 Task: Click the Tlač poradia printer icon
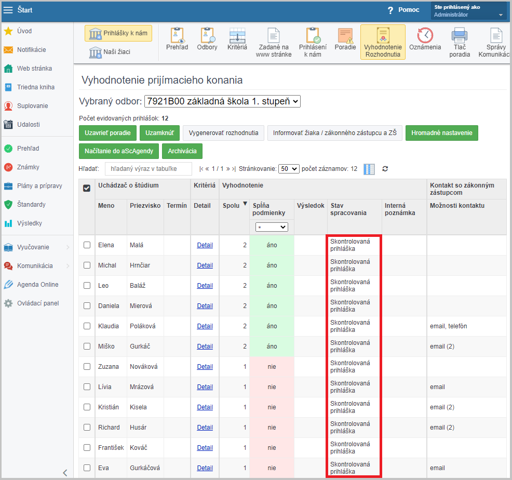tap(460, 35)
